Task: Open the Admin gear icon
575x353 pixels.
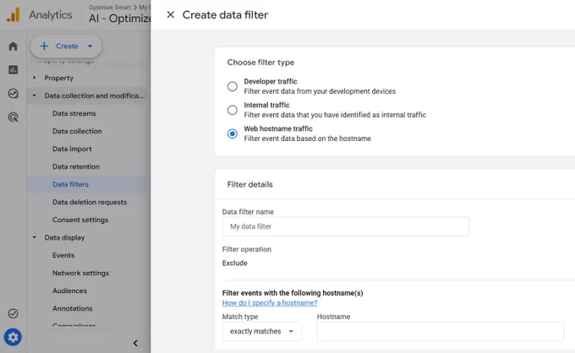Action: (13, 337)
